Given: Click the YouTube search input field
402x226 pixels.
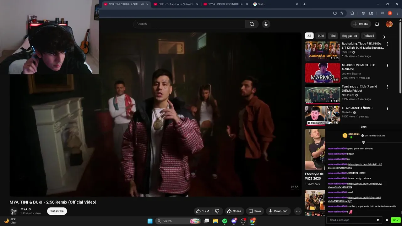Looking at the screenshot, I should tap(189, 24).
